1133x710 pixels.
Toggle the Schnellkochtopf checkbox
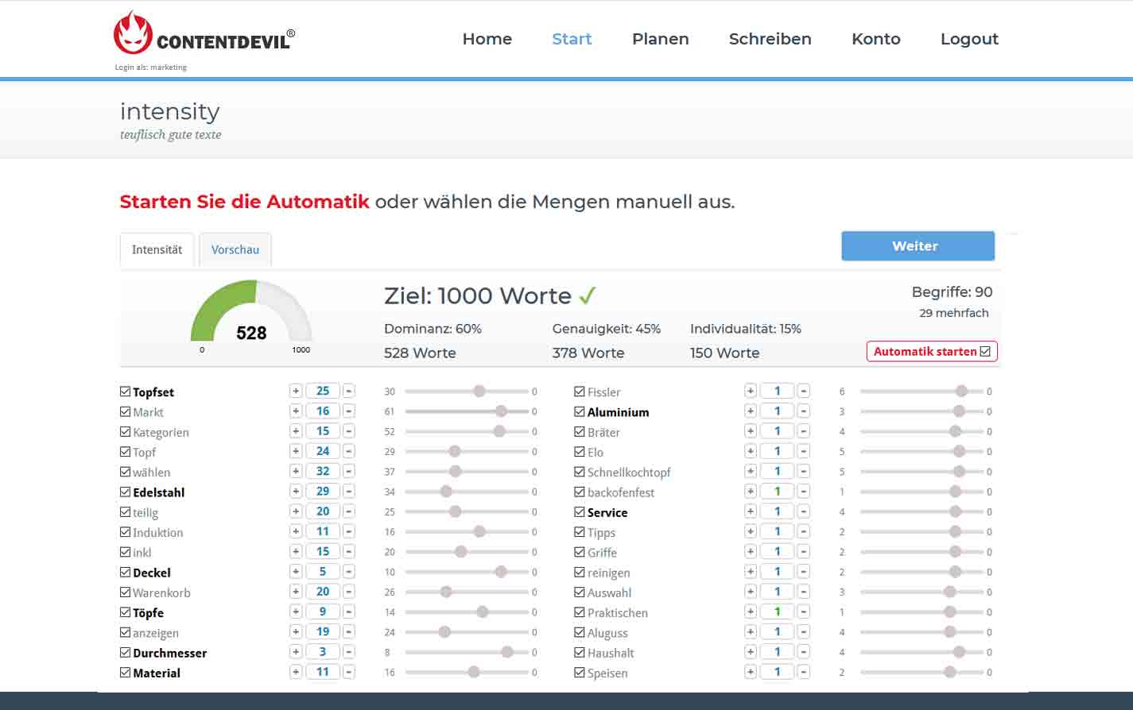coord(580,472)
